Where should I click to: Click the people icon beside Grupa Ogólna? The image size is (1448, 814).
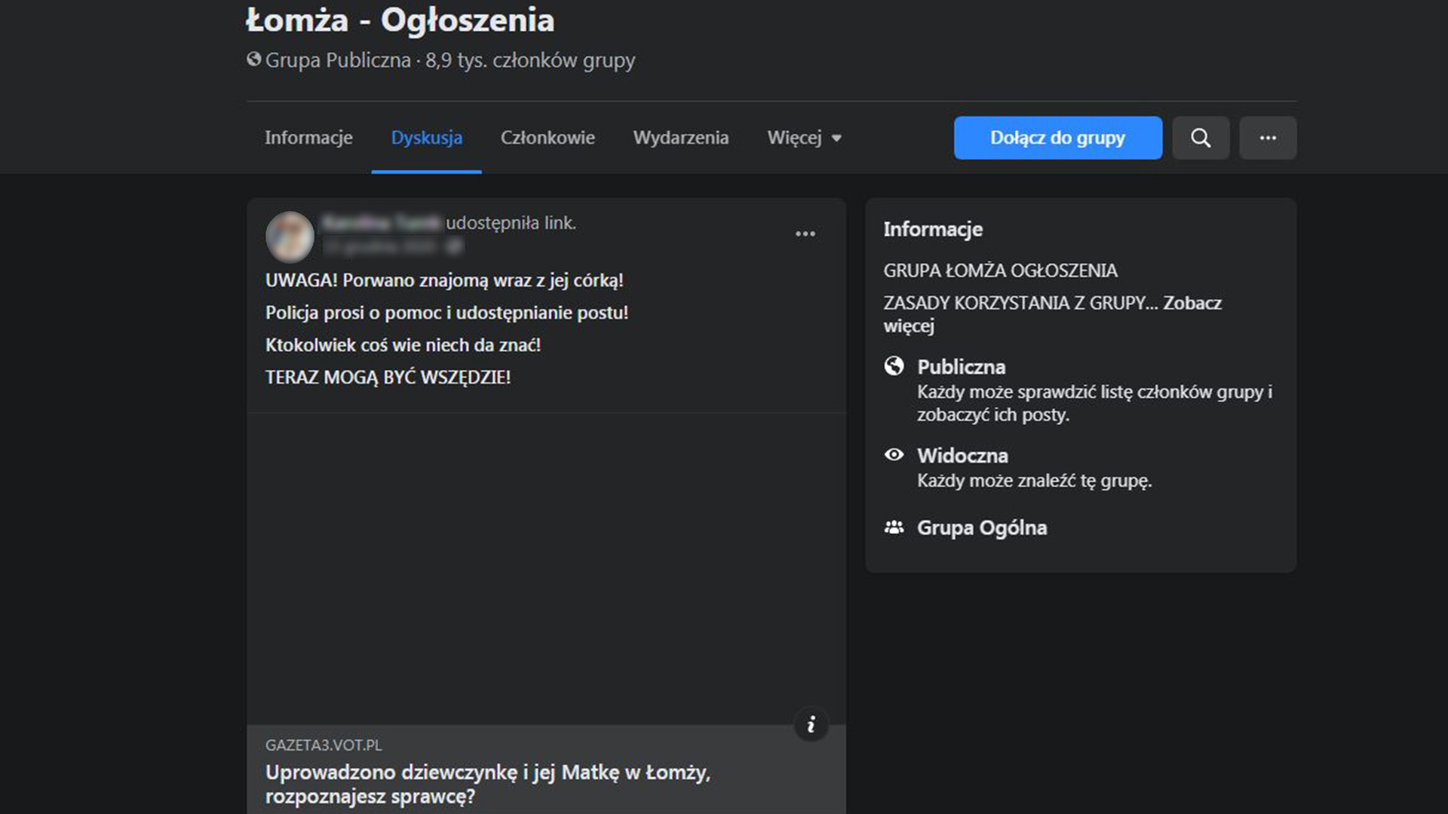click(x=894, y=528)
